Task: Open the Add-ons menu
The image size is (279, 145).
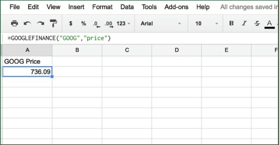Action: coord(176,7)
